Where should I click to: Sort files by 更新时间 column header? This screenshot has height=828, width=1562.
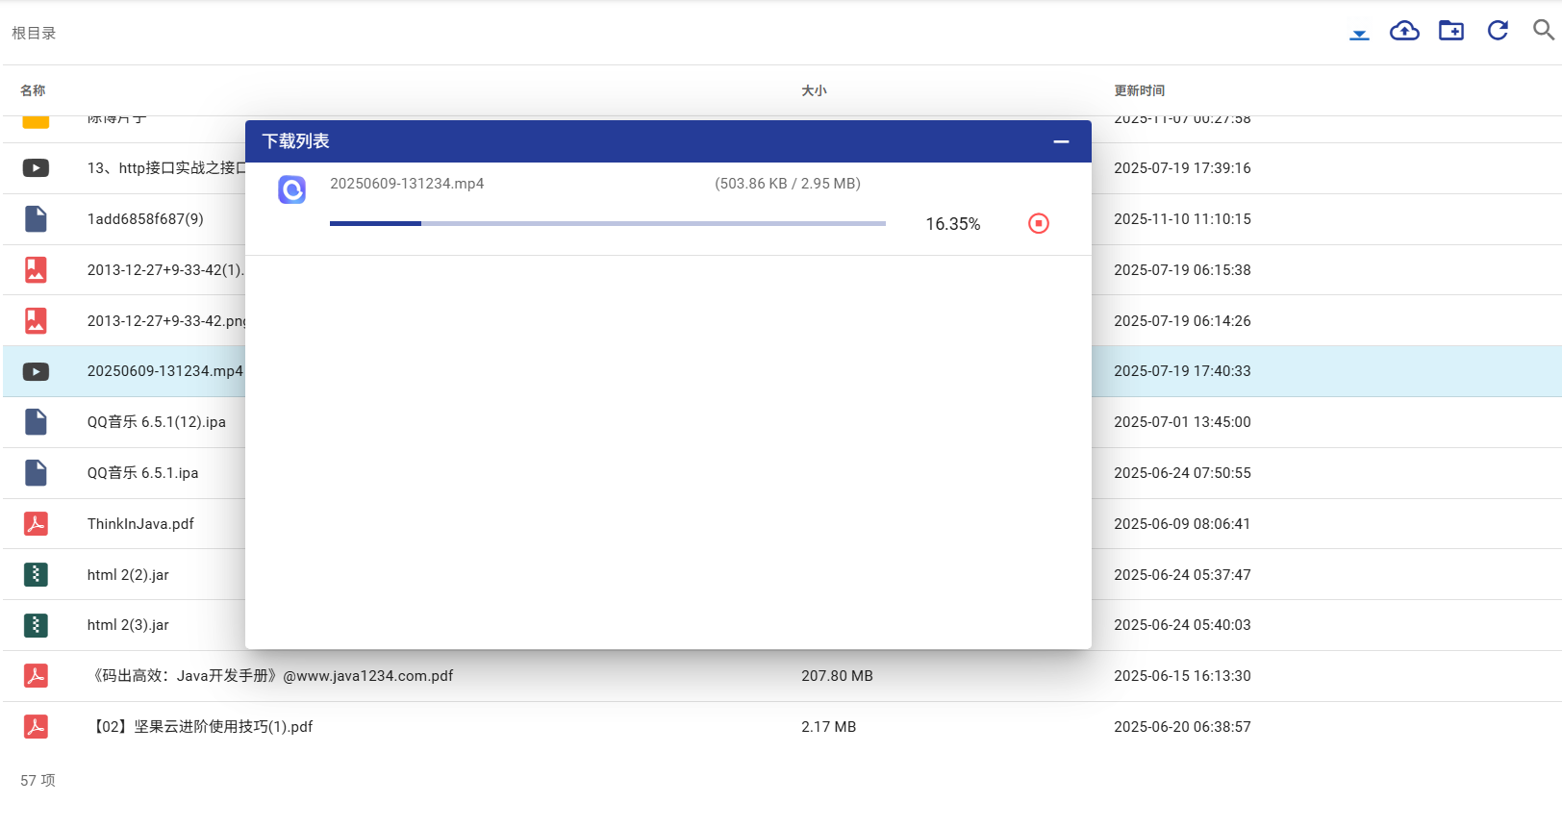[1139, 90]
